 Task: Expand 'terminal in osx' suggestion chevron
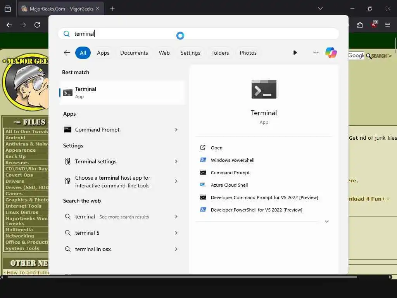pyautogui.click(x=176, y=249)
